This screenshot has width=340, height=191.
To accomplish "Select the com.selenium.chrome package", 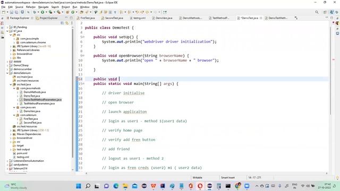I will point(33,42).
